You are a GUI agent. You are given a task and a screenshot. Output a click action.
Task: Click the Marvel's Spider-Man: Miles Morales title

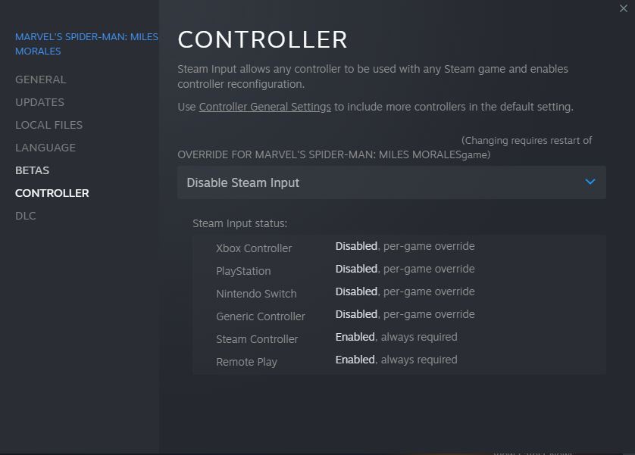click(86, 44)
